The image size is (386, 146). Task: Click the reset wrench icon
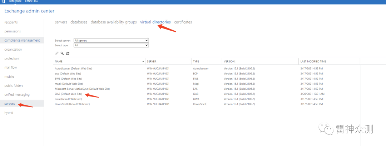(62, 53)
